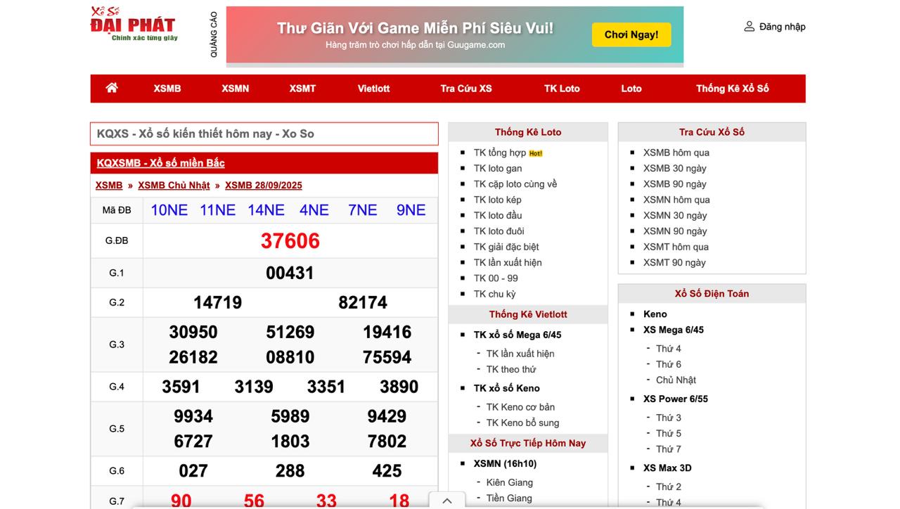Image resolution: width=900 pixels, height=509 pixels.
Task: Open TK Keno cơ bản
Action: pyautogui.click(x=520, y=407)
